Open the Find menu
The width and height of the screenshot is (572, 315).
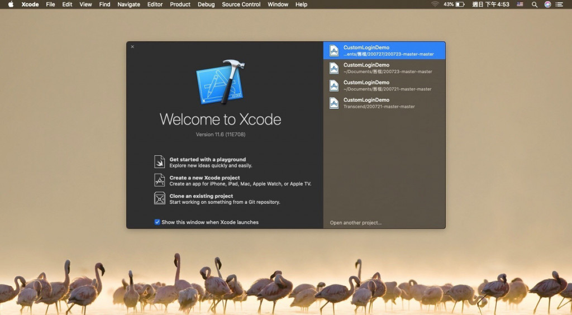104,4
